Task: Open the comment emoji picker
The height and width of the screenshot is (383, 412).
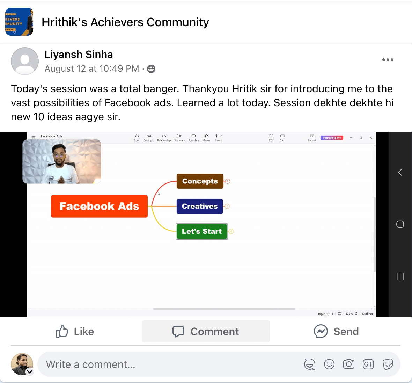Action: coord(329,364)
